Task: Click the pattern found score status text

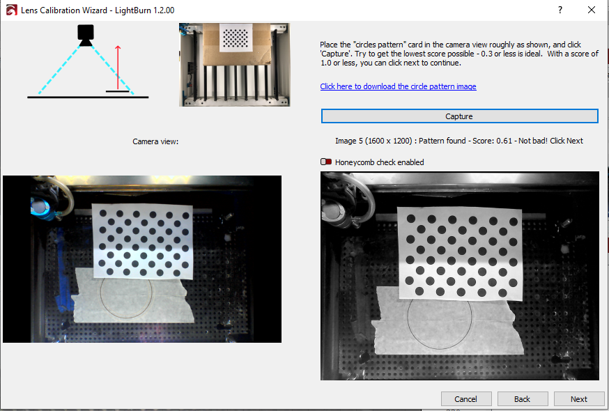Action: (x=459, y=141)
